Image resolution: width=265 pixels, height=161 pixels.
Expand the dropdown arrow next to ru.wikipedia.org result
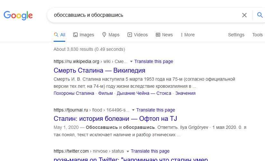tap(131, 62)
